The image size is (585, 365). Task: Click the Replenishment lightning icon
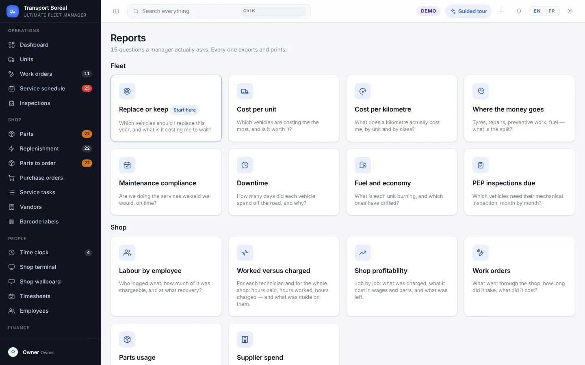pyautogui.click(x=12, y=148)
